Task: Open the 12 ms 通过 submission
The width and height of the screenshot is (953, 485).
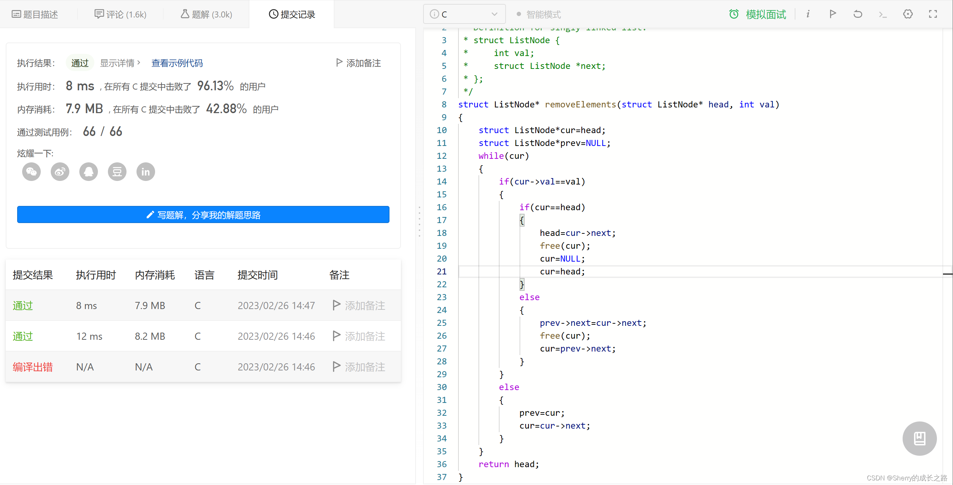Action: [x=23, y=336]
